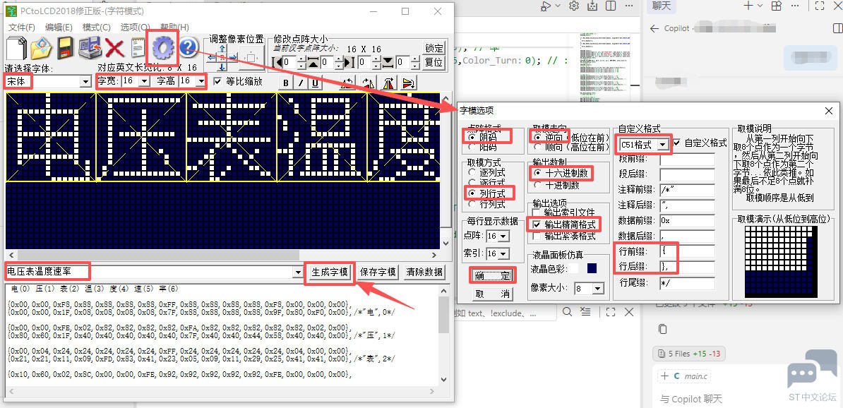Toggle bold B formatting button
Screen dimensions: 843x408
pyautogui.click(x=286, y=83)
